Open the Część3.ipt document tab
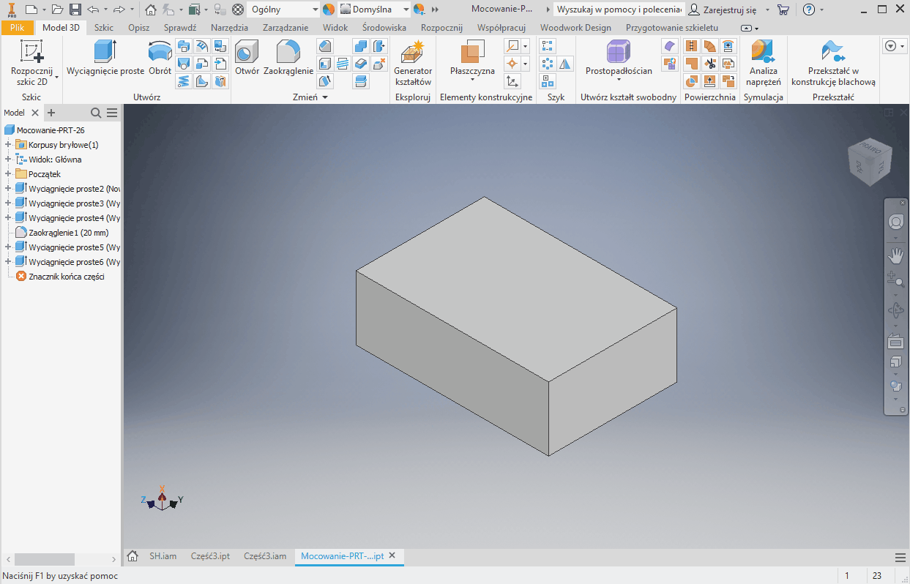 click(210, 556)
